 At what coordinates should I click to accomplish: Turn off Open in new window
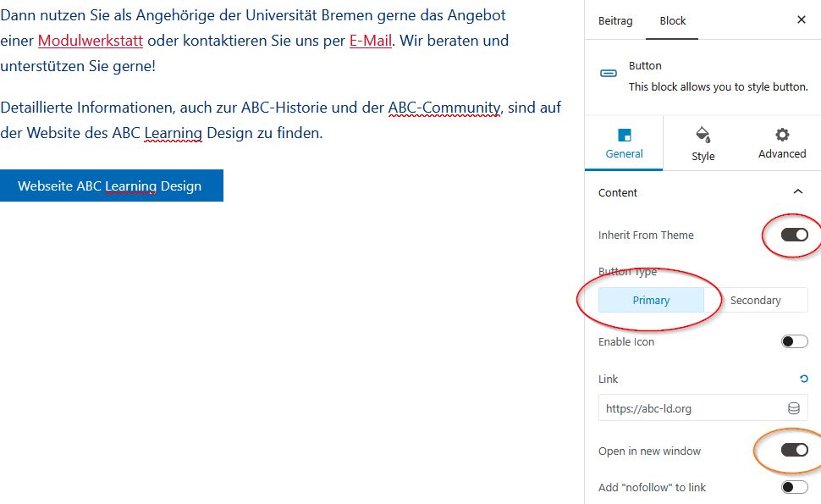coord(794,450)
